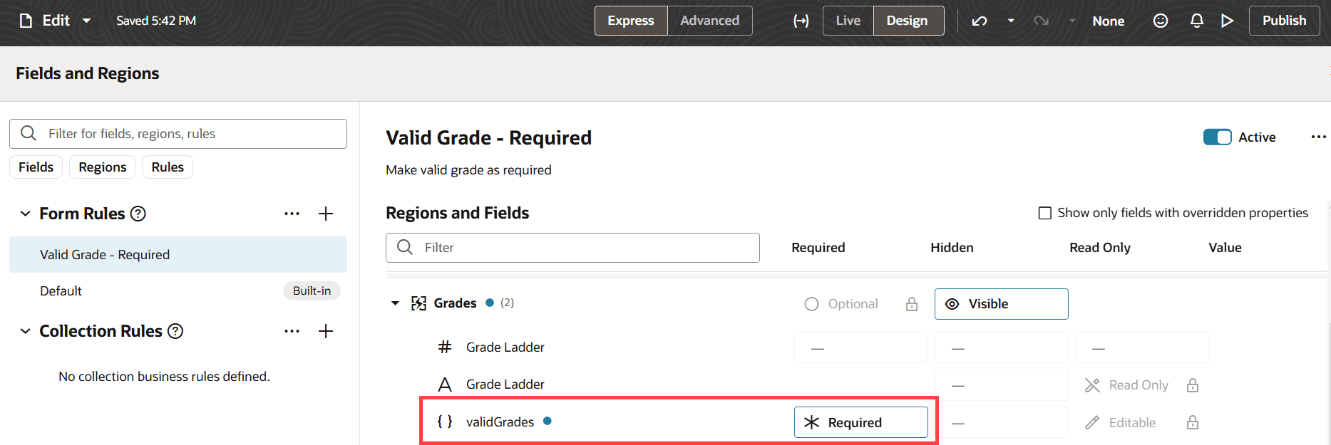Toggle the Active switch off
This screenshot has height=445, width=1331.
1217,137
